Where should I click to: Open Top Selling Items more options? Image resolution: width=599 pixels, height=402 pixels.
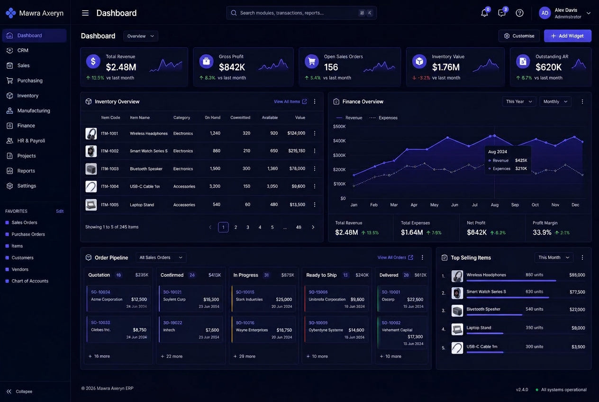(582, 257)
